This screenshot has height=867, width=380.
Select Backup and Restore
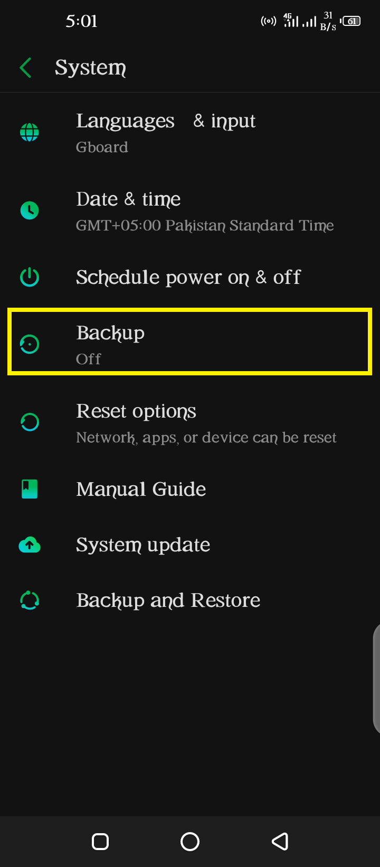tap(190, 600)
